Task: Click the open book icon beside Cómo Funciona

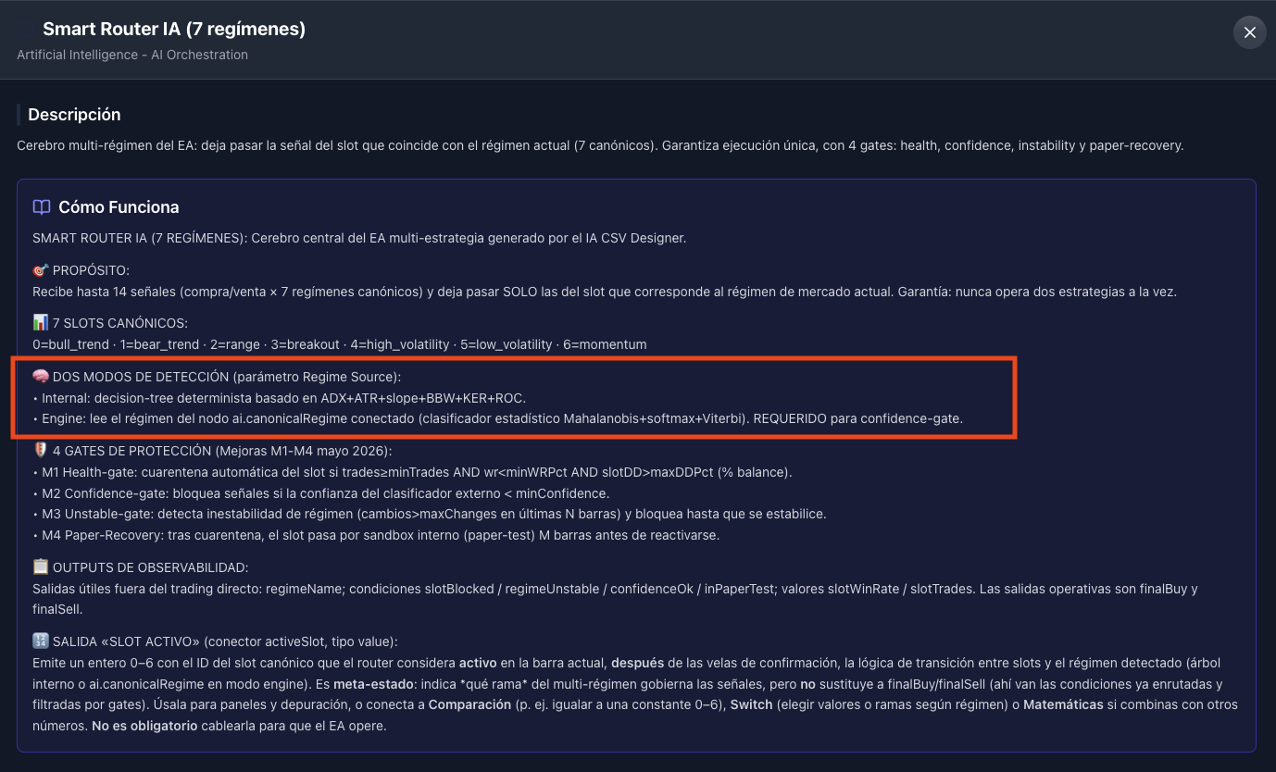Action: point(42,206)
